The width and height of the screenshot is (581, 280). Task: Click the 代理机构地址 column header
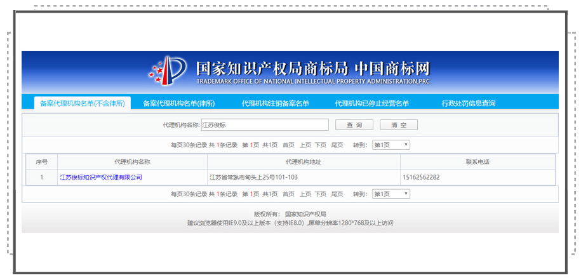click(304, 162)
